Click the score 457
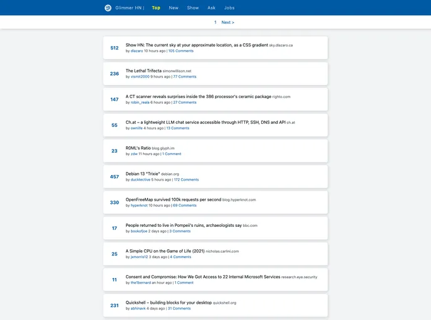Screen dimensions: 431x320 [x=115, y=177]
